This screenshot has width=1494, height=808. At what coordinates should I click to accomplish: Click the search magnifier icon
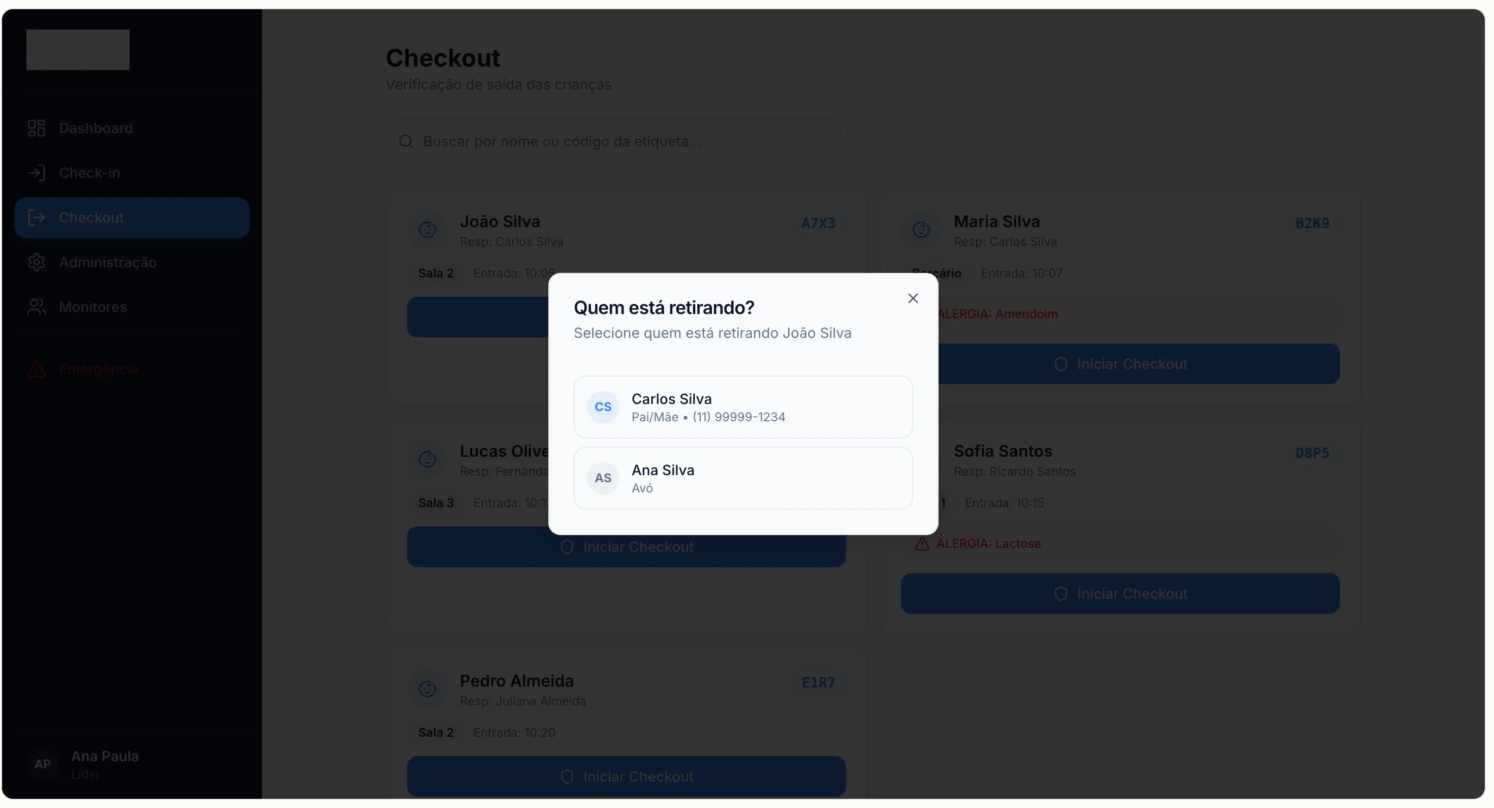point(406,142)
